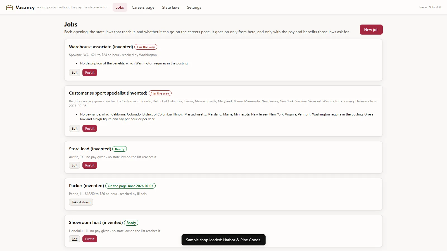Click the Warehouse associate '1 in the way' badge
This screenshot has height=251, width=447.
(146, 47)
